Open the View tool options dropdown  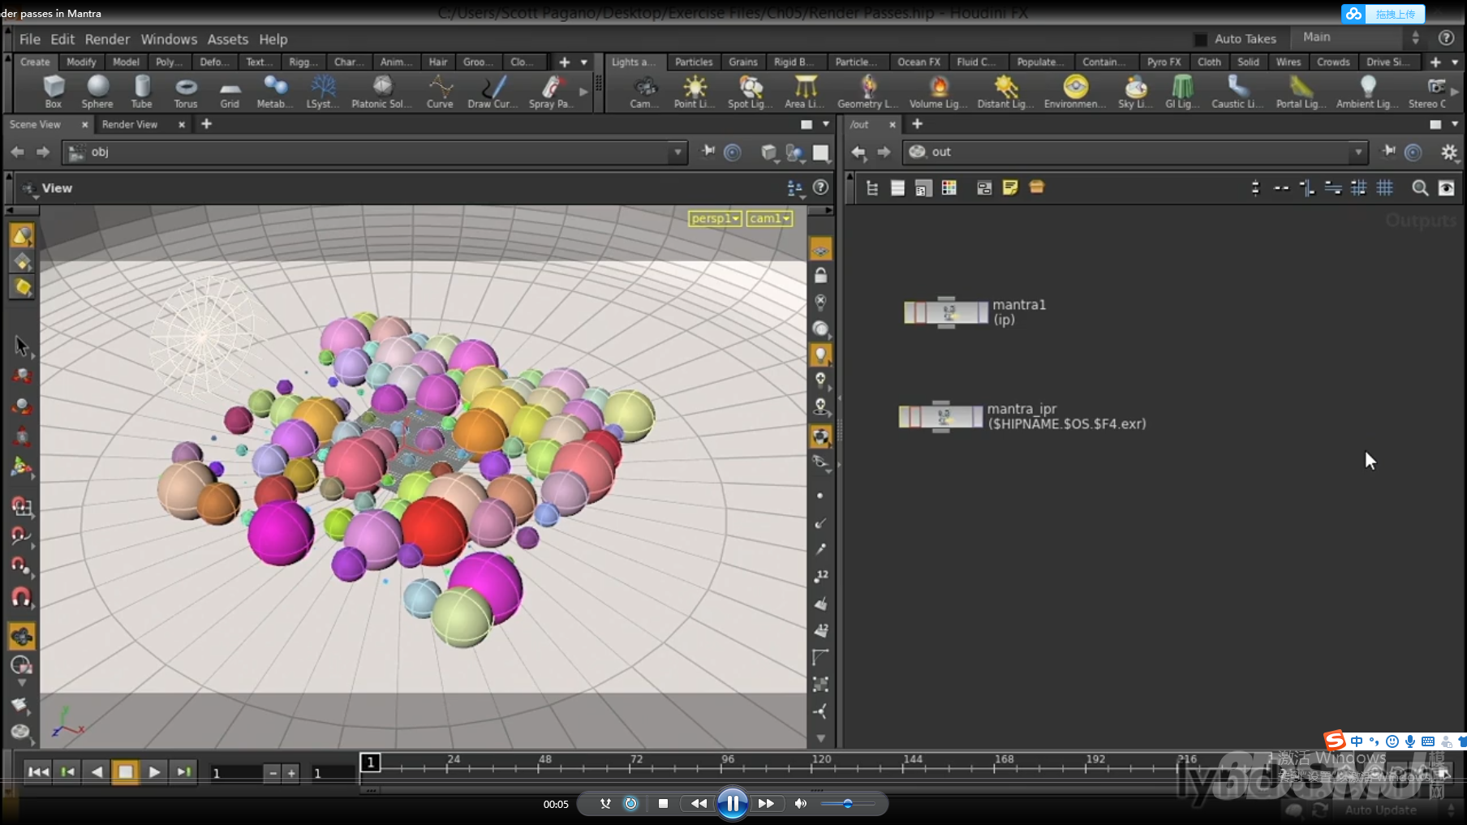(31, 188)
